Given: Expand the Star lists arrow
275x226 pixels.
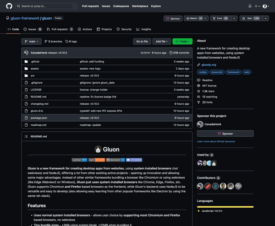Looking at the screenshot, I should 265,18.
